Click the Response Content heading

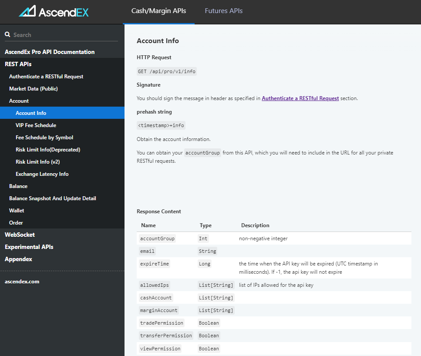click(x=158, y=212)
